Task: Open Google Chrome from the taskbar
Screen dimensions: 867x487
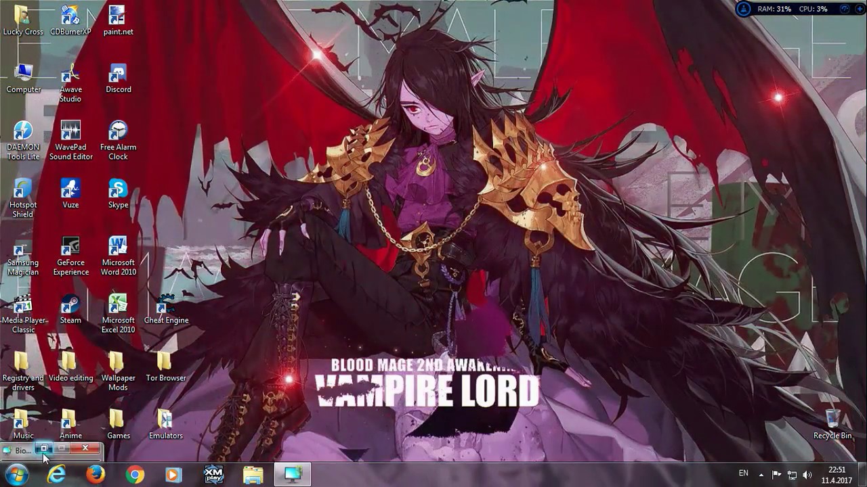Action: (135, 475)
